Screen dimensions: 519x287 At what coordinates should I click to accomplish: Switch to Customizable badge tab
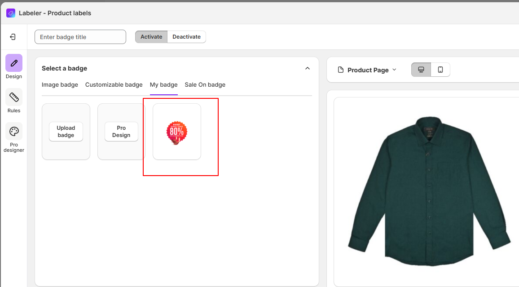(x=114, y=85)
